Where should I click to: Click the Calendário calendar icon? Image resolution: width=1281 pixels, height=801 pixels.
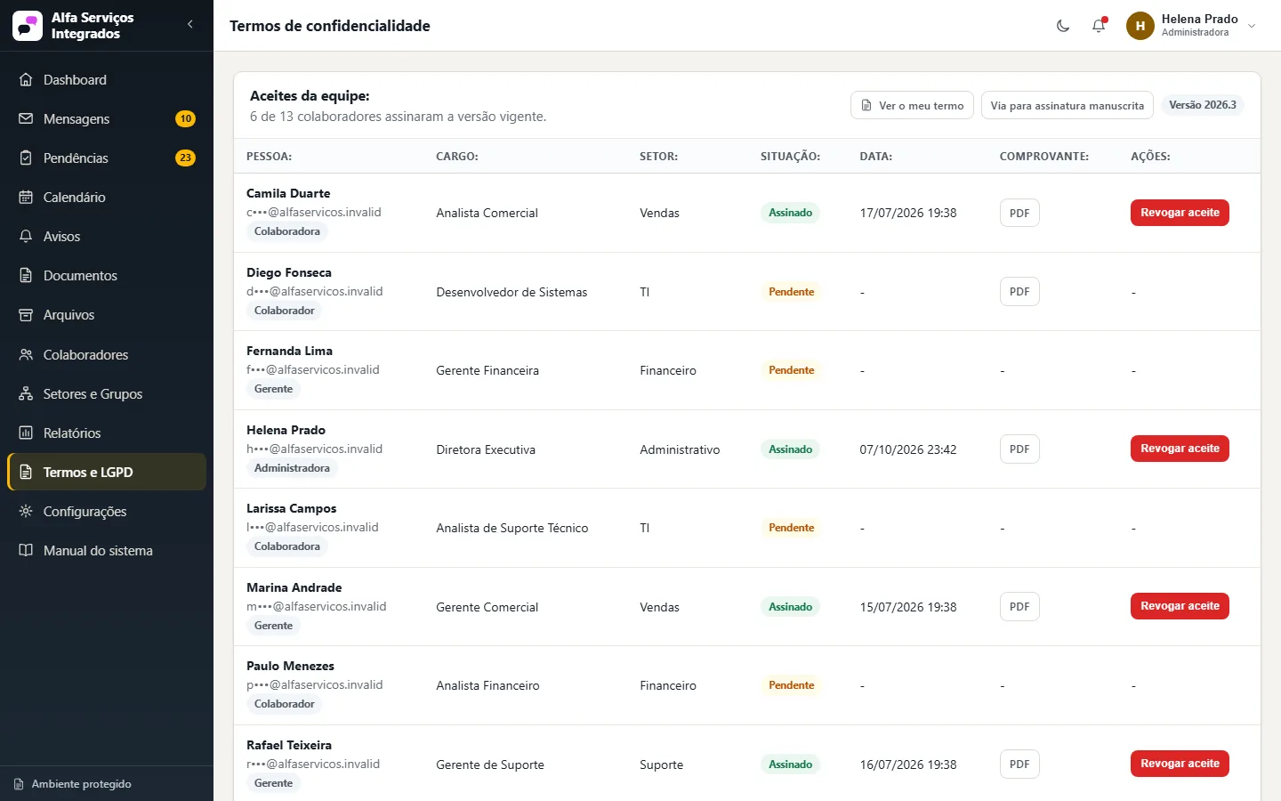pos(26,197)
